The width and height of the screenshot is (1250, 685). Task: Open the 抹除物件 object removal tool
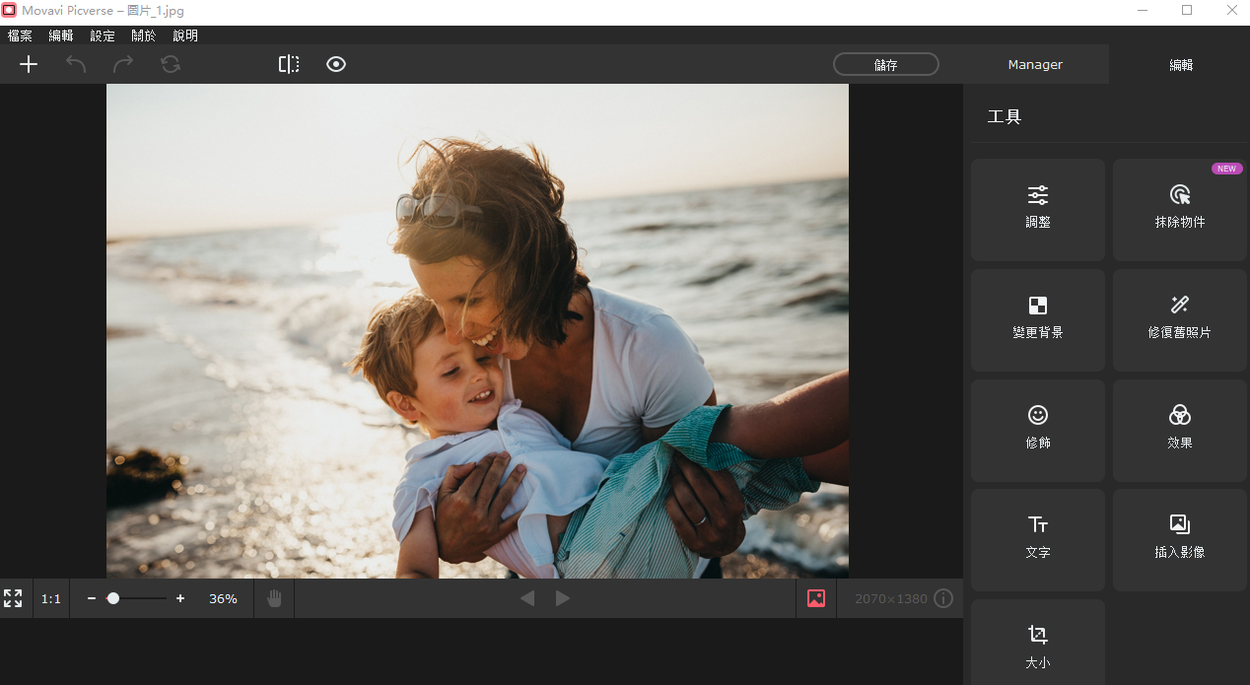coord(1179,209)
